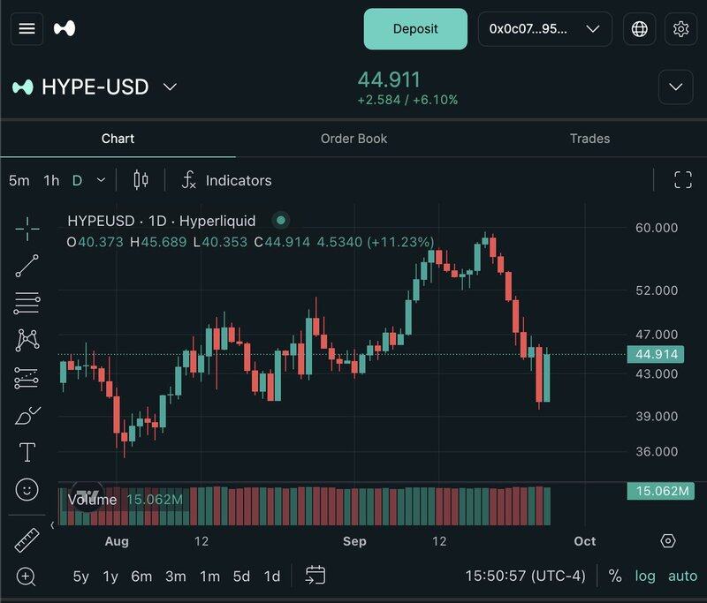This screenshot has width=707, height=603.
Task: Click the green market status dot
Action: (281, 220)
